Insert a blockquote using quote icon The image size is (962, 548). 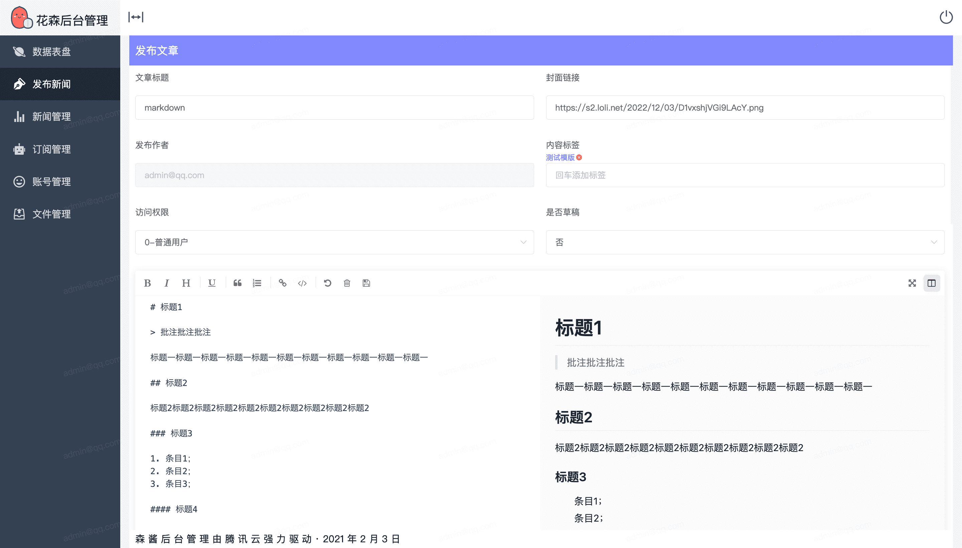pyautogui.click(x=237, y=283)
